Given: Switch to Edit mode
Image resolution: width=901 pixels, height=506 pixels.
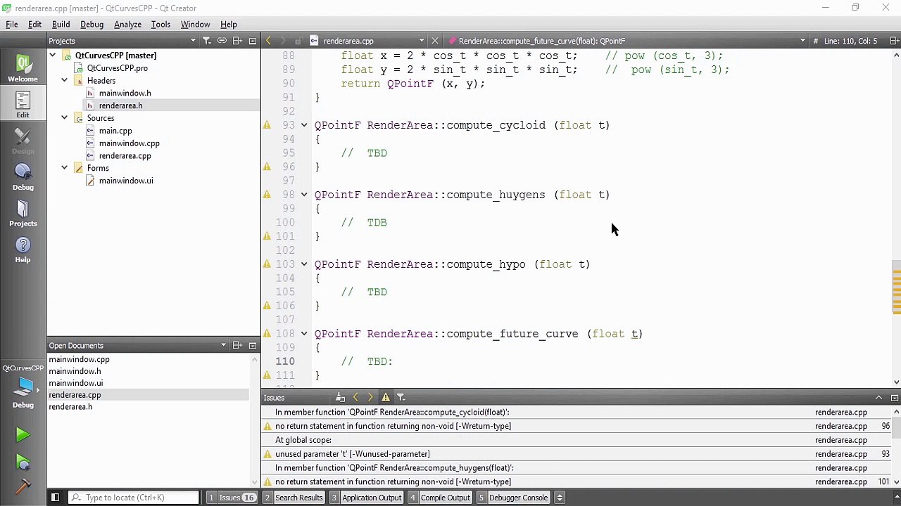Looking at the screenshot, I should click(x=23, y=105).
